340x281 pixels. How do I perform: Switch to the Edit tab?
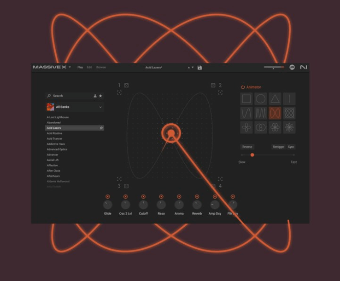pos(89,68)
